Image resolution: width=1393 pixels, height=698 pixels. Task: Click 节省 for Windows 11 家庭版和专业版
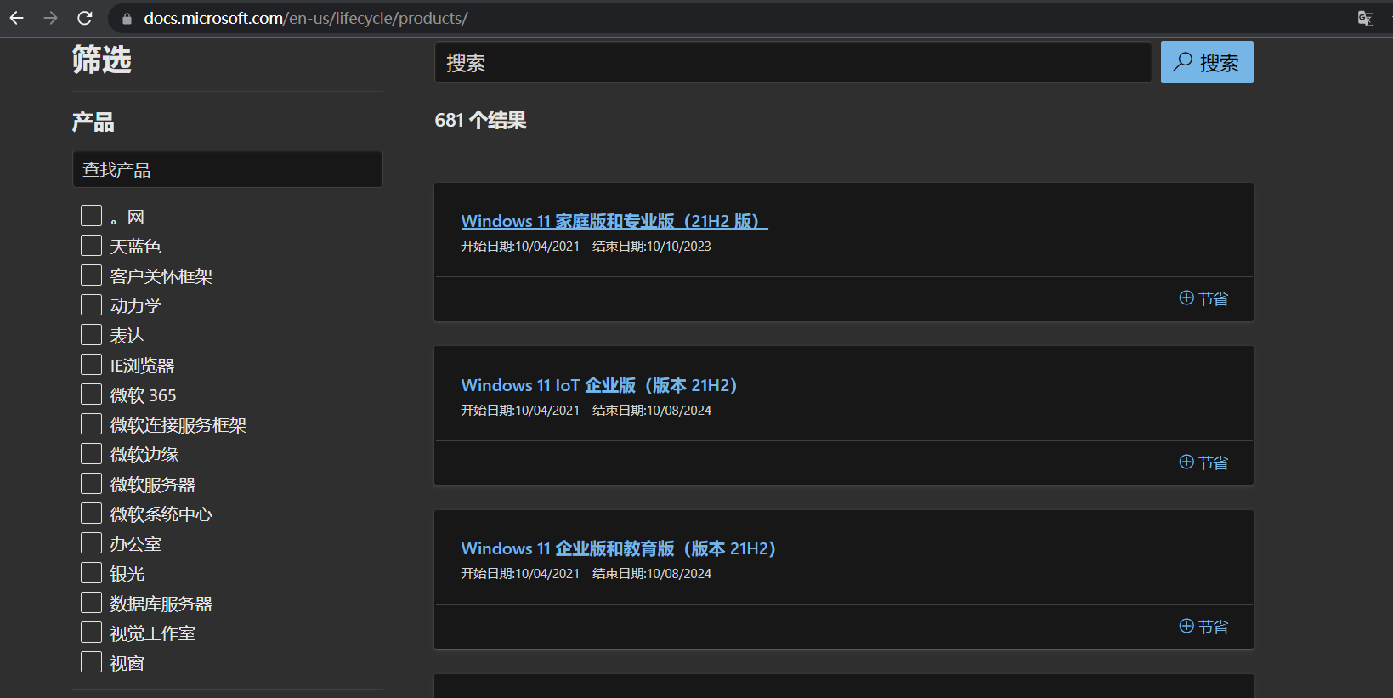(1203, 298)
